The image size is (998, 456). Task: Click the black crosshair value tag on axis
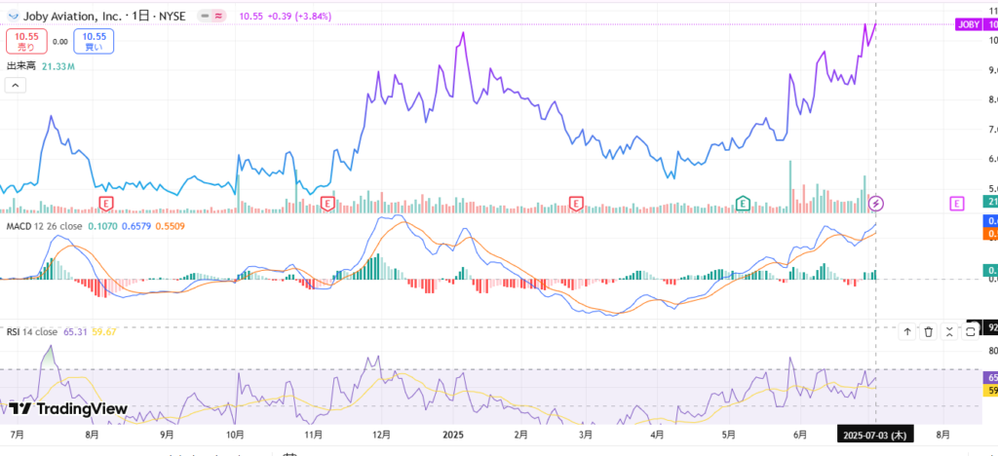(990, 328)
